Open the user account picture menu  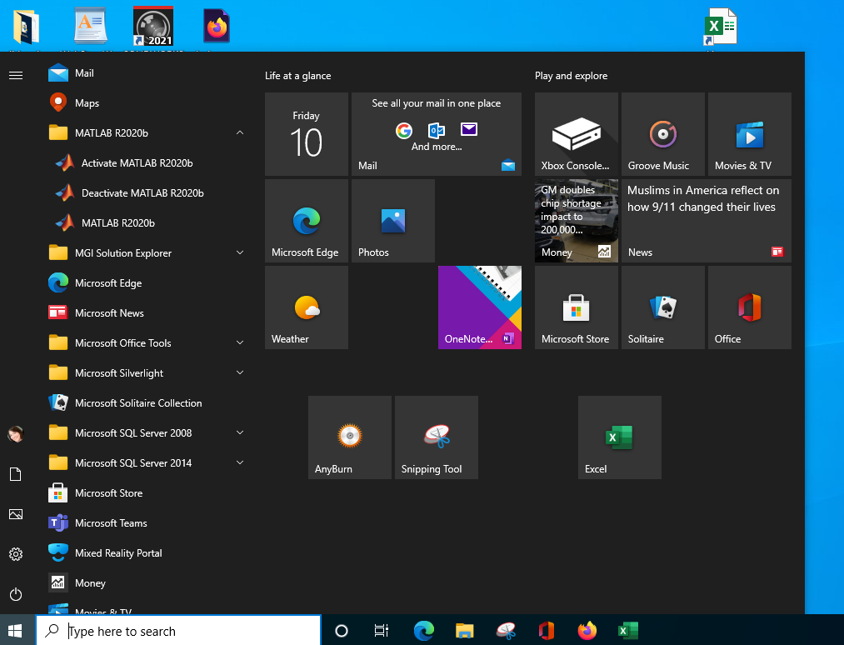point(16,433)
